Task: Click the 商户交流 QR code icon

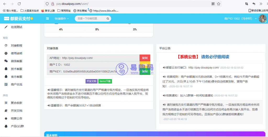Action: [6, 85]
